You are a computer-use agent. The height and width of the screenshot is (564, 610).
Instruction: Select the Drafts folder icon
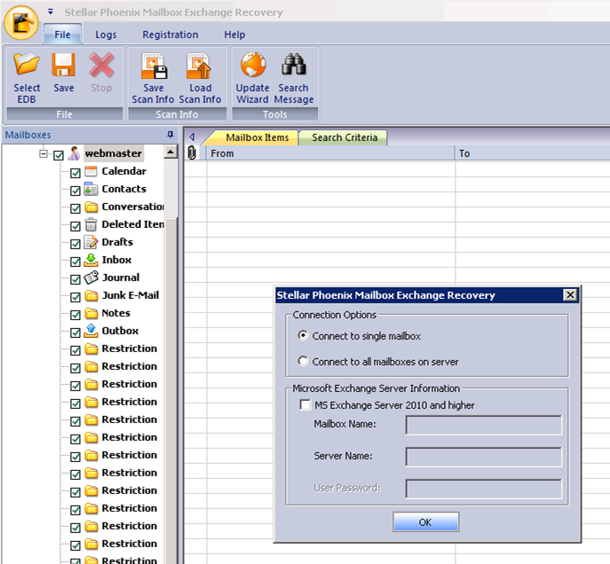(91, 242)
